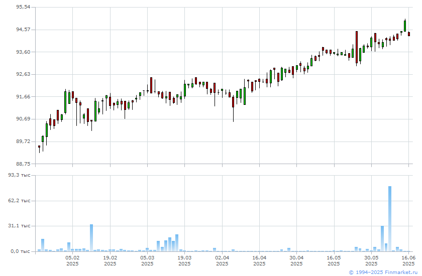Viewport: 422px width, 276px height.
Task: Click the 94,57 price axis label
Action: coord(24,30)
